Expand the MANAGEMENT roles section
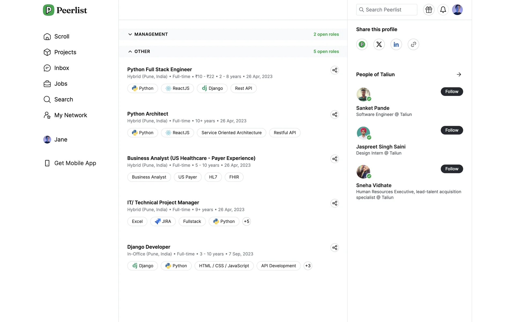The height and width of the screenshot is (322, 515). click(x=151, y=34)
